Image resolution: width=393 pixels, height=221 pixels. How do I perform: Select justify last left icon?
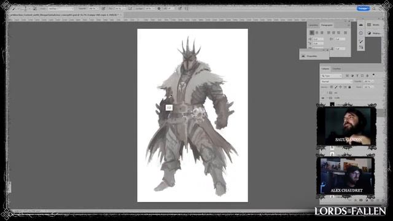coord(329,33)
